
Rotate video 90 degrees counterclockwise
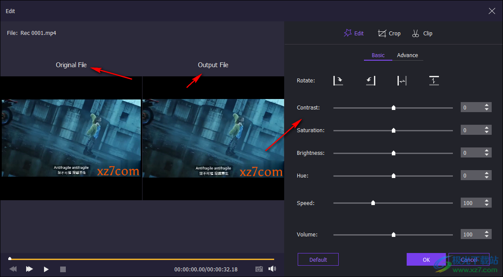point(370,81)
